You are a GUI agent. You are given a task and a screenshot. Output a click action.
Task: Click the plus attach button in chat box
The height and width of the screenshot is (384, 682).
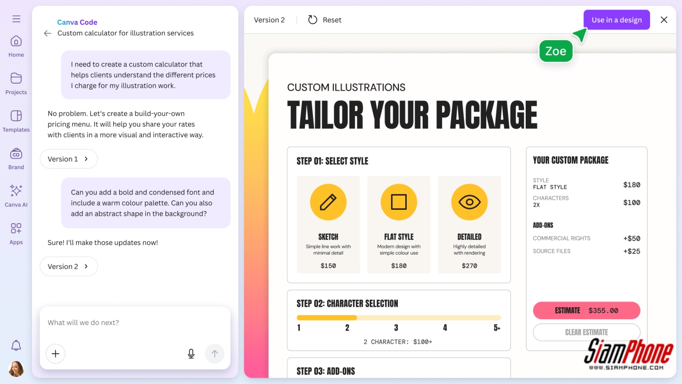pyautogui.click(x=56, y=354)
